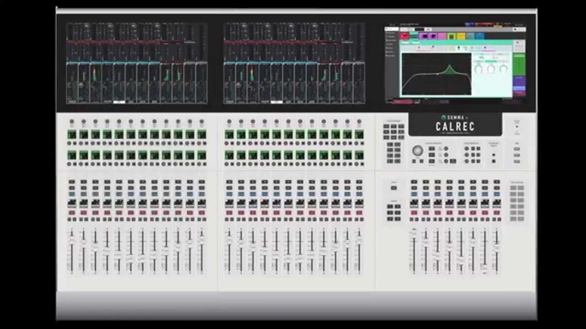
Task: Toggle red cut button on first master-bank strip
Action: (414, 213)
